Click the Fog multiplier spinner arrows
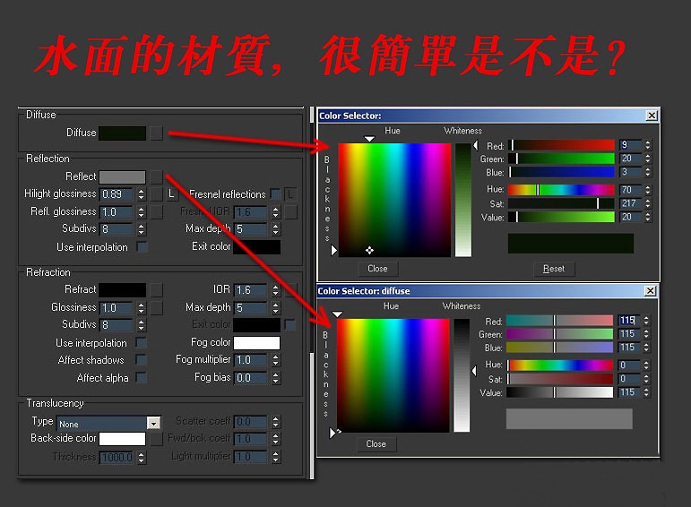Viewport: 691px width, 507px height. [x=275, y=360]
